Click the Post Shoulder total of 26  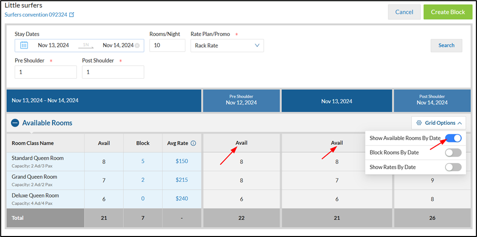pos(433,218)
